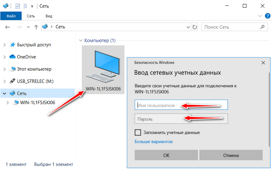Switch to the Вид ribbon tab

49,16
